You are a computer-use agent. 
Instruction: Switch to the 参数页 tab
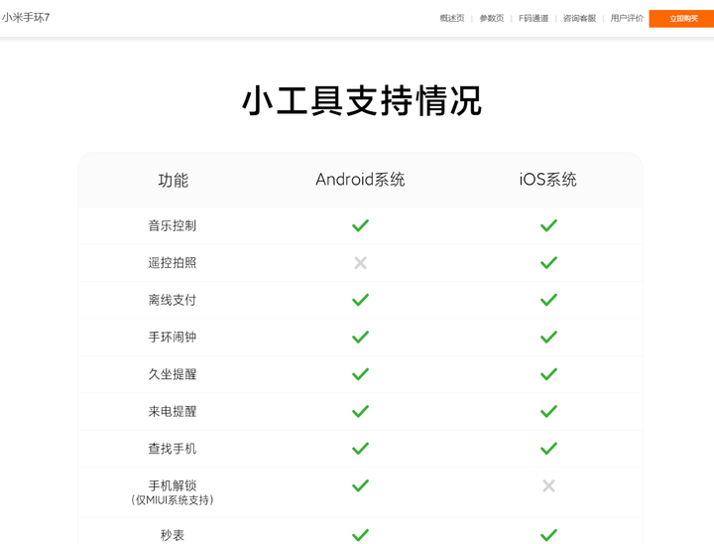[491, 18]
